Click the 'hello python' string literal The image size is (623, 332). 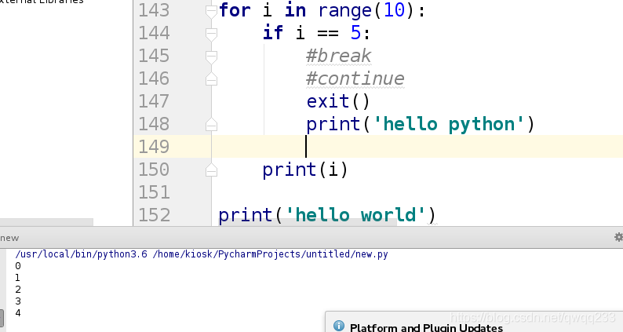(x=449, y=124)
